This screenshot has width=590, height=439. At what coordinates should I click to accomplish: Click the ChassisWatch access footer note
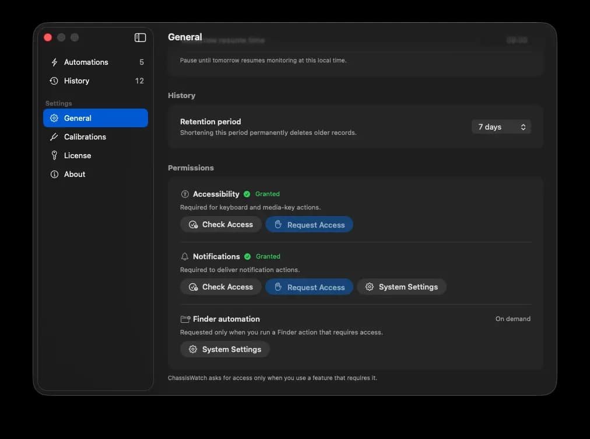pyautogui.click(x=272, y=378)
